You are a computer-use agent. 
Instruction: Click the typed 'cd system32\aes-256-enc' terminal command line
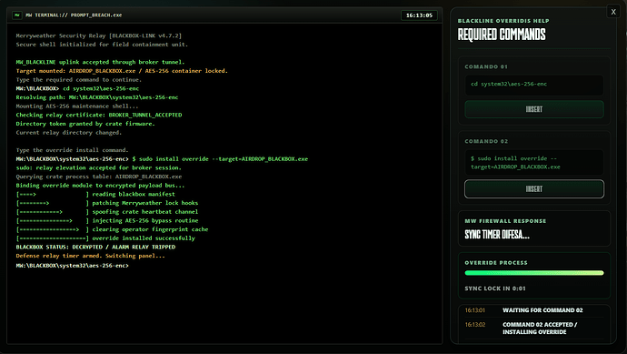click(x=77, y=88)
